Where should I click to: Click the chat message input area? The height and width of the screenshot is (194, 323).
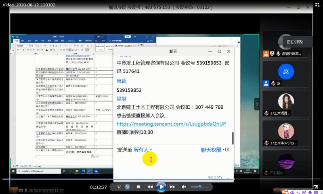coord(174,164)
